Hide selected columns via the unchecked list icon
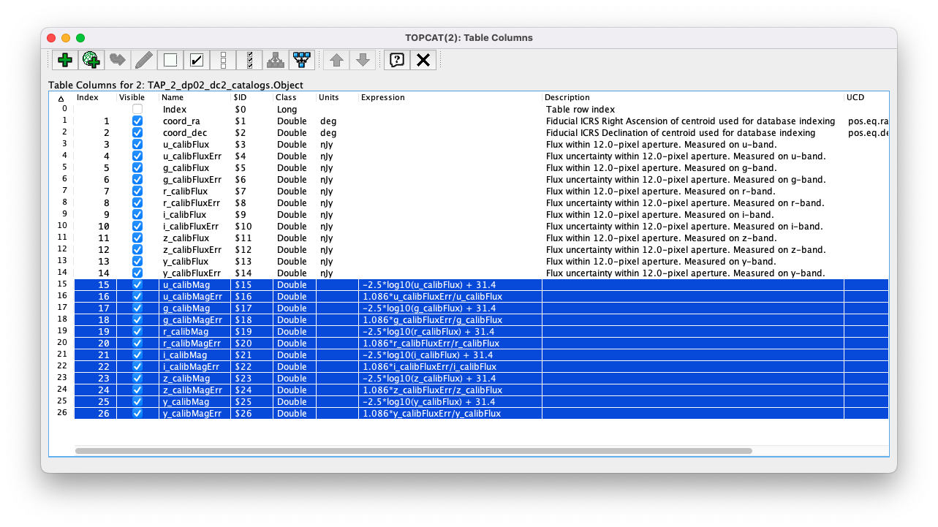Viewport: 938px width, 527px height. pyautogui.click(x=222, y=60)
